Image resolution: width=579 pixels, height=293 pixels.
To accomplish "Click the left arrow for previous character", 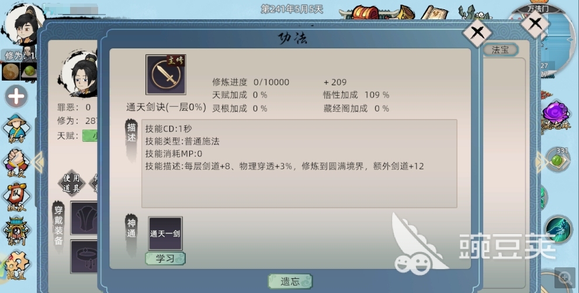I will (x=38, y=162).
